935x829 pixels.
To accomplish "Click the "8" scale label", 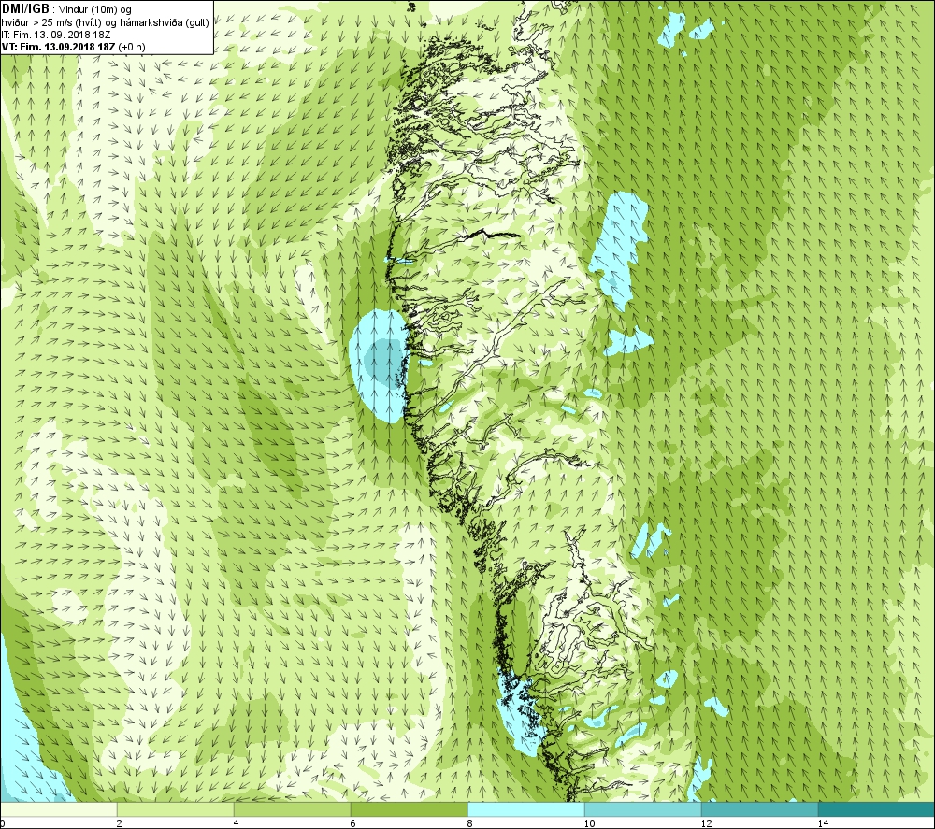I will [470, 823].
